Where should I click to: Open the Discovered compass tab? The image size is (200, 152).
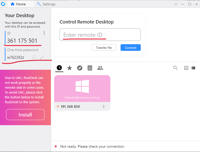[80, 68]
